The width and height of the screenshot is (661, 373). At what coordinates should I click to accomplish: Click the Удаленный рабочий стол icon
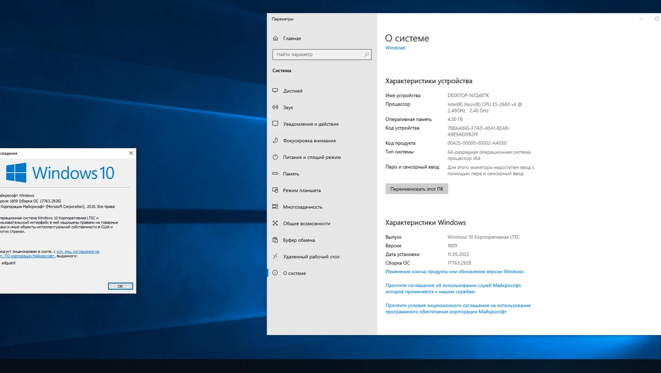point(275,256)
